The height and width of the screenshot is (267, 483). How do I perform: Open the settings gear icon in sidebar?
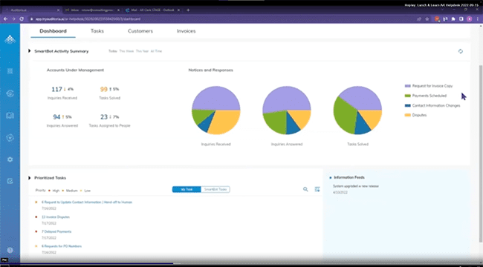pos(10,159)
